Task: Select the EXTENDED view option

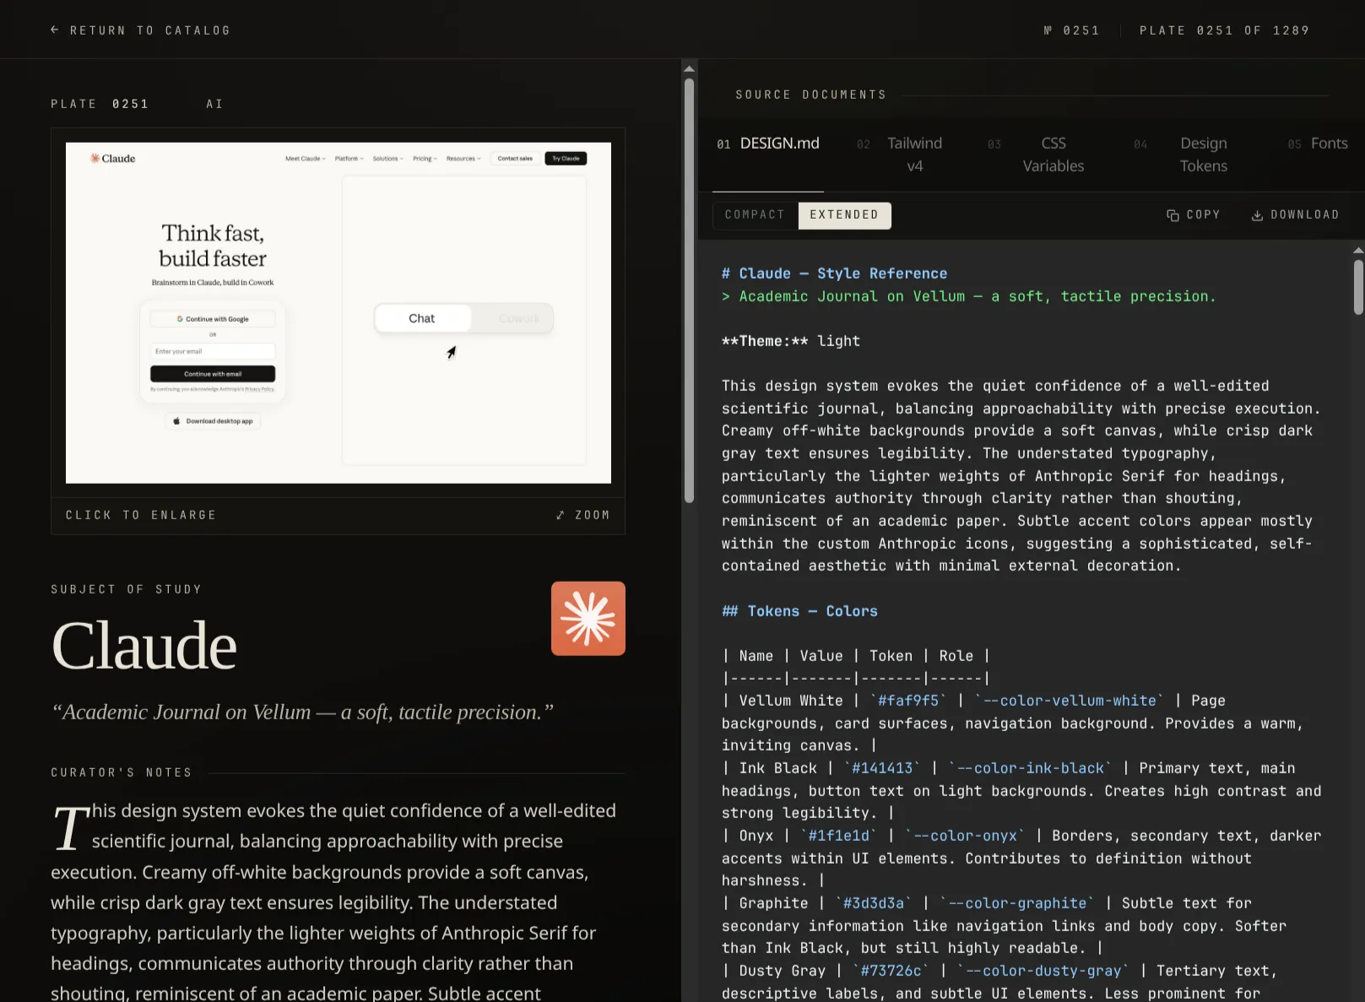Action: 844,215
